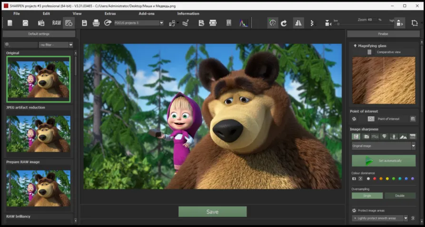Click the crop and rotate toolbar icon
This screenshot has width=425, height=227.
[x=415, y=23]
